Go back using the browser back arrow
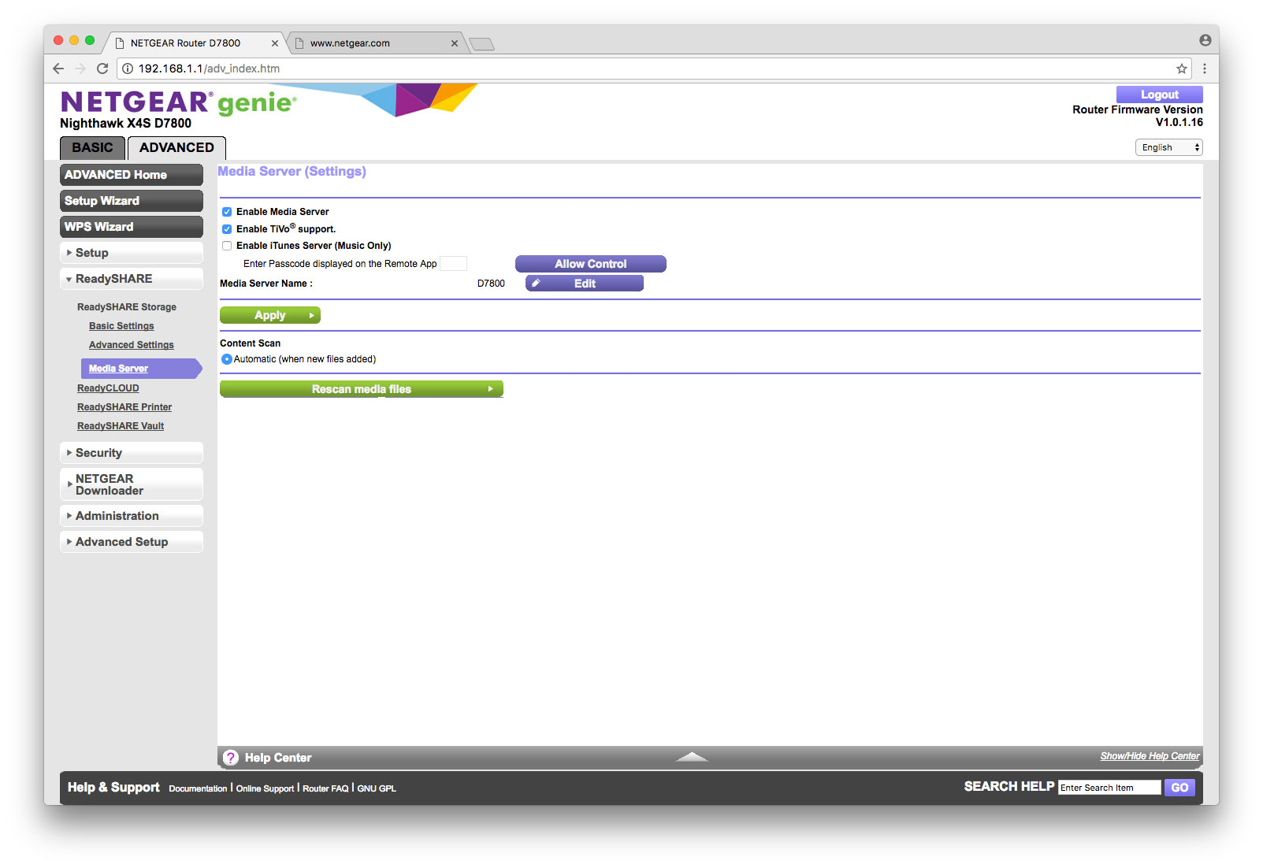 [58, 69]
